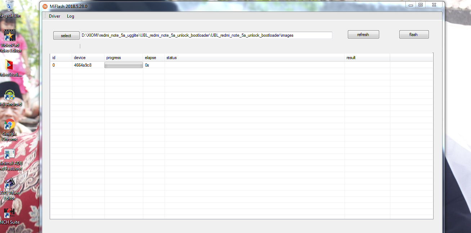Launch Minimal ADB and Fastboot shortcut
The width and height of the screenshot is (471, 233).
click(10, 160)
